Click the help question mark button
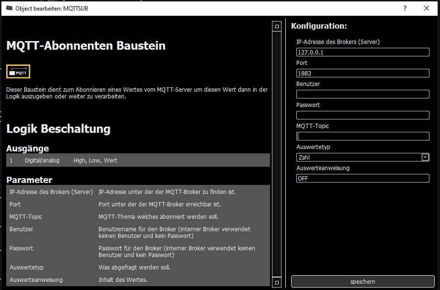Image resolution: width=440 pixels, height=290 pixels. pyautogui.click(x=405, y=8)
